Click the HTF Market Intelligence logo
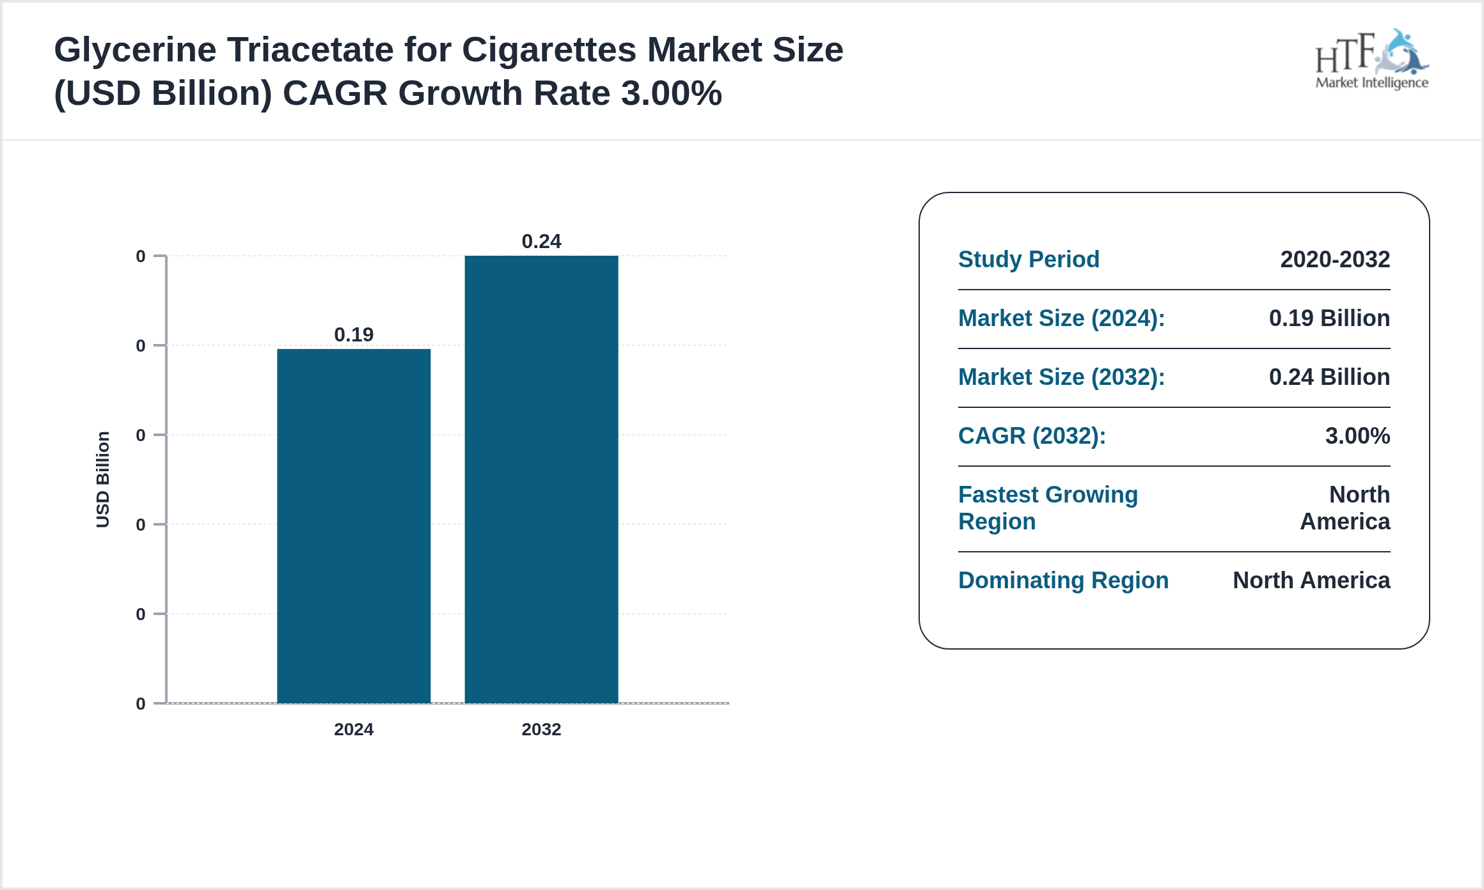This screenshot has height=890, width=1484. coord(1371,59)
